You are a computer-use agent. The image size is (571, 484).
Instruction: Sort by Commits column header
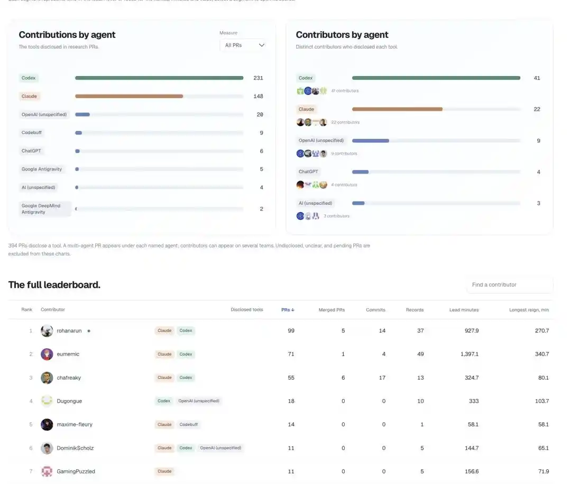[375, 310]
